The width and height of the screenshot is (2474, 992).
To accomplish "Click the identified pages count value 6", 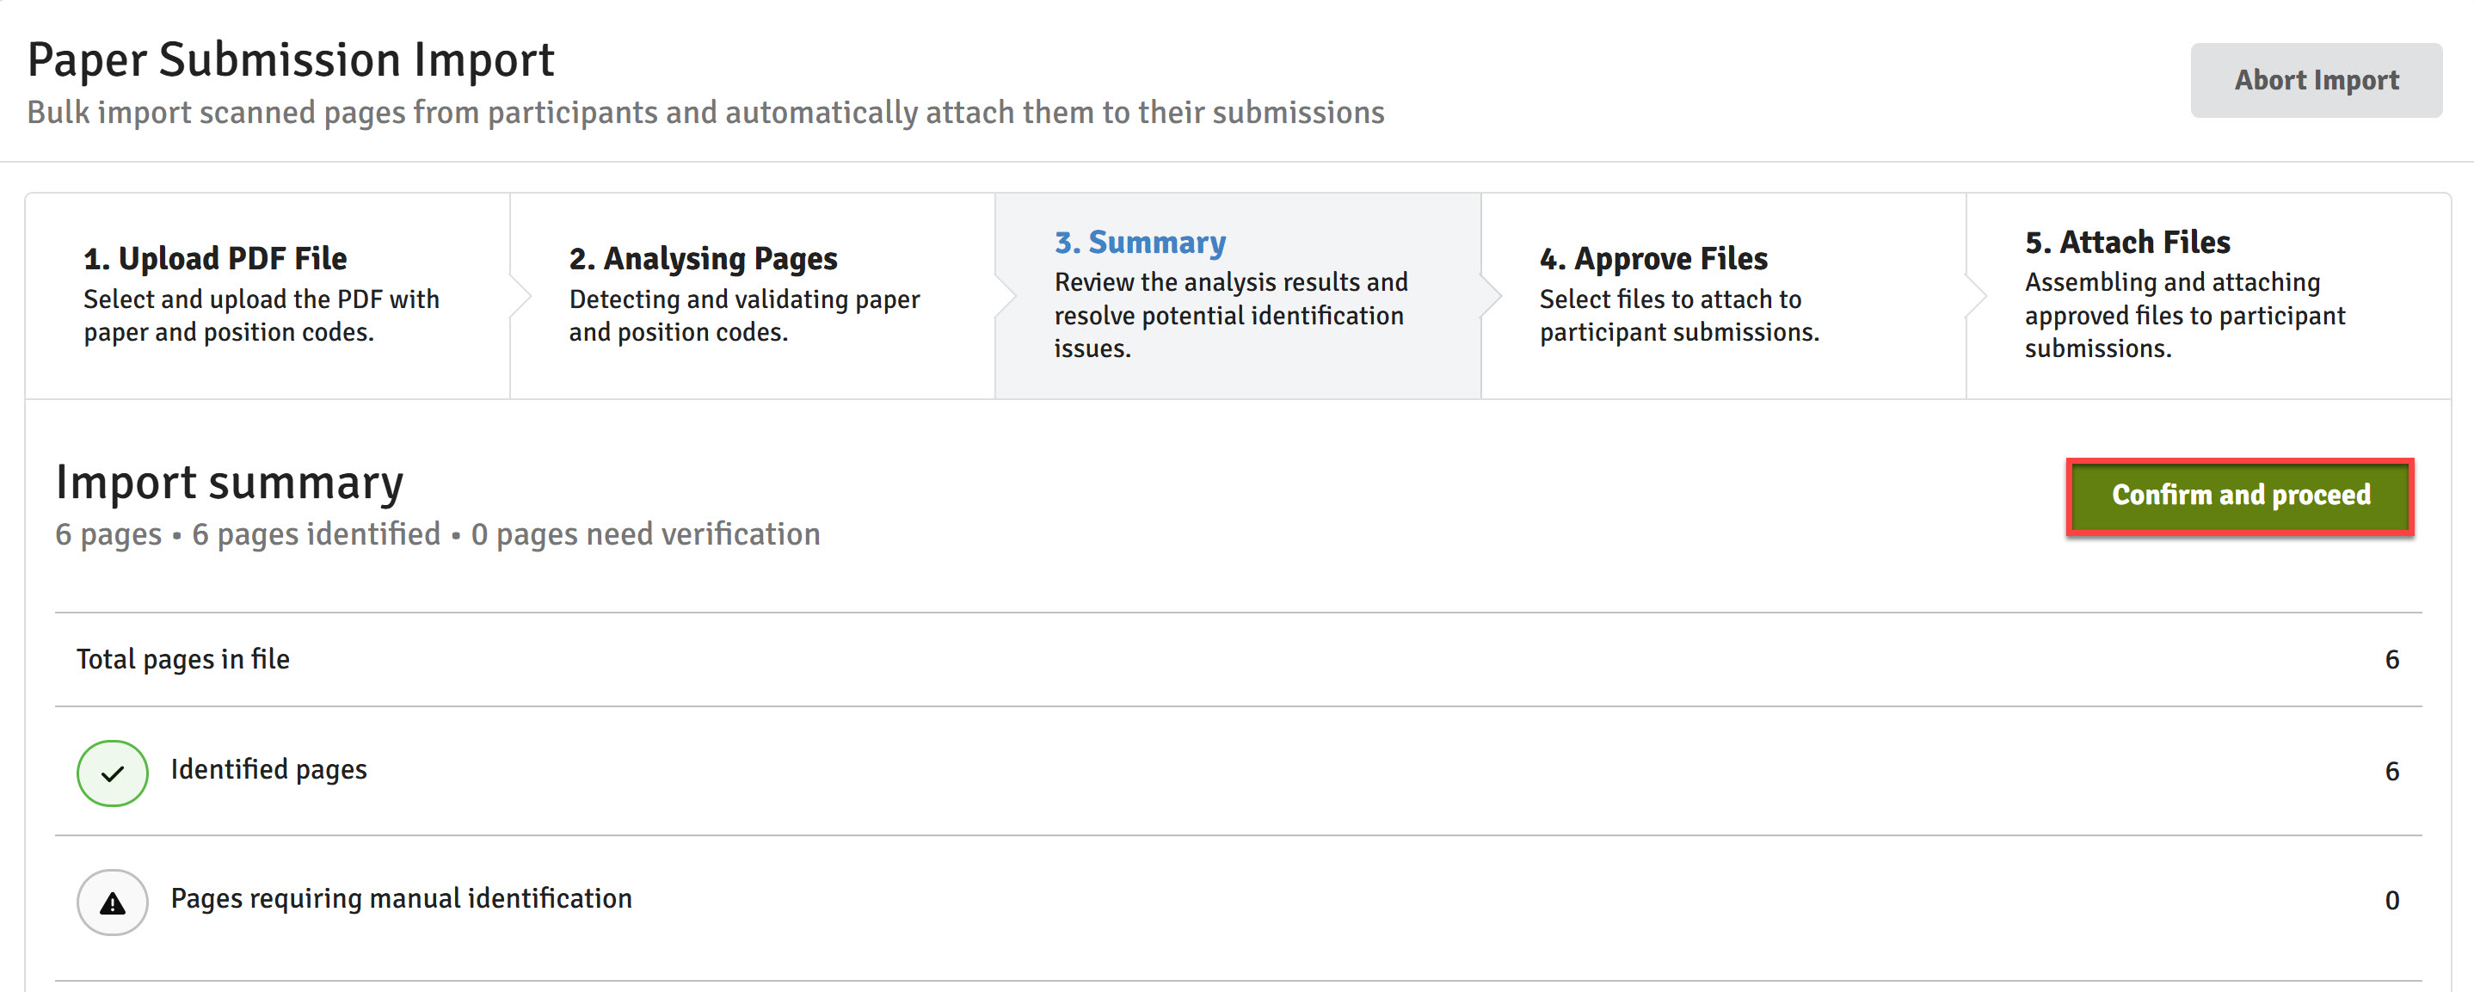I will 2391,771.
